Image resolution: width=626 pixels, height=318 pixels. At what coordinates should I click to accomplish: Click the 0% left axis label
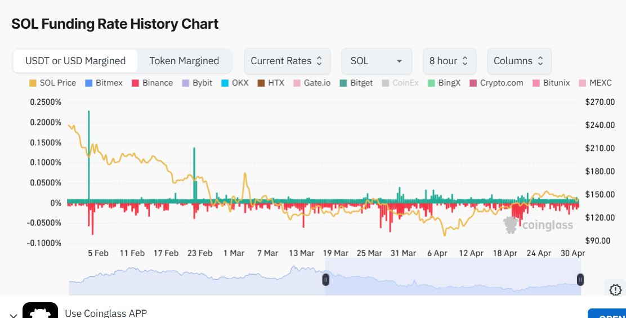[56, 203]
